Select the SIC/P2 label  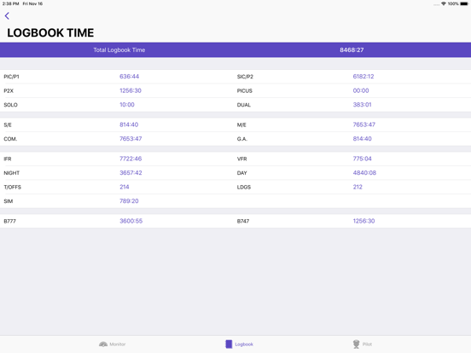point(245,77)
